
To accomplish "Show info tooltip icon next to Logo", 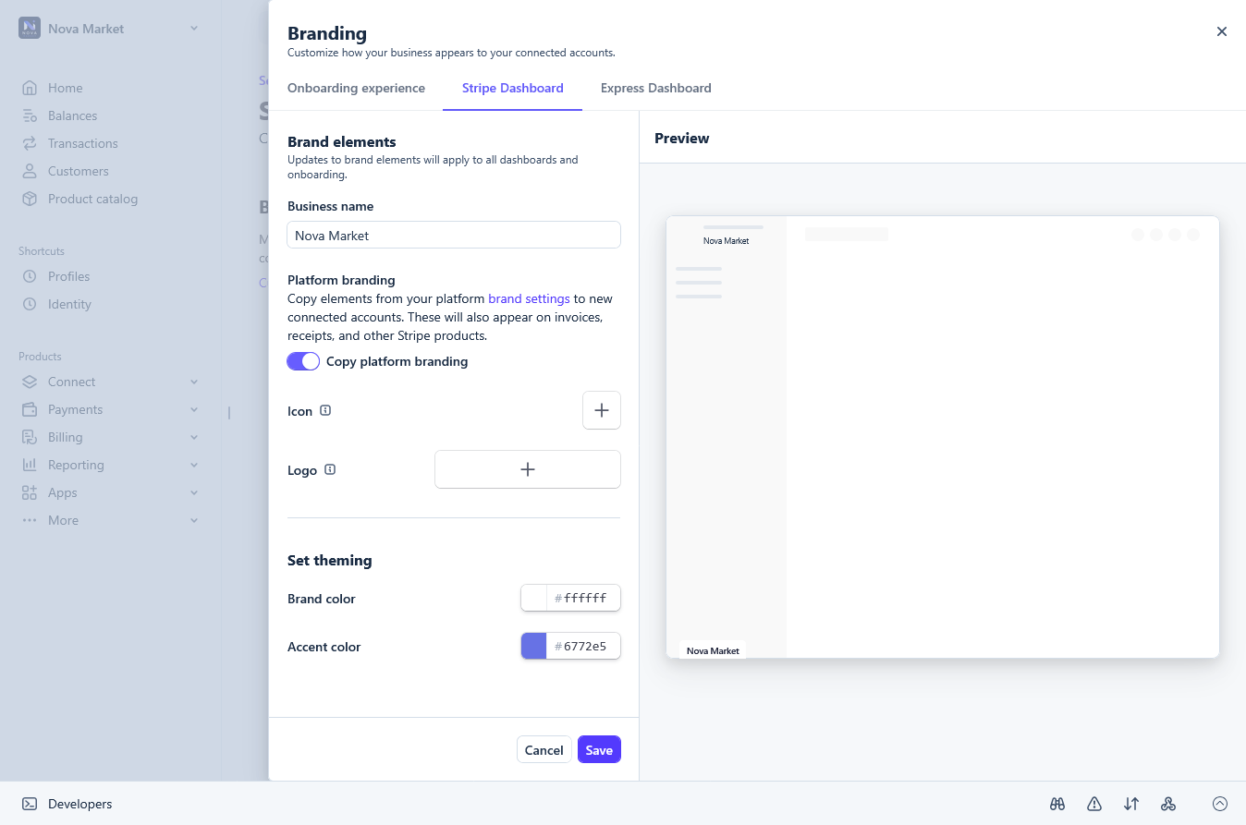I will coord(330,469).
